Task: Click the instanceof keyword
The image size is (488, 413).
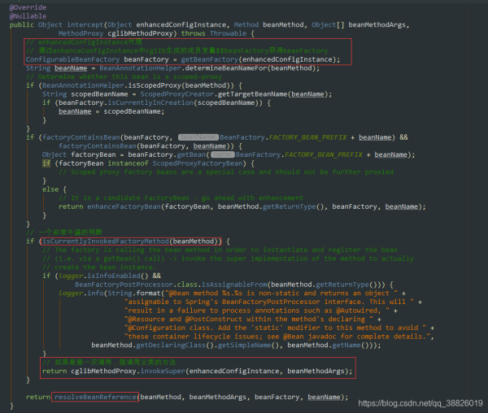Action: point(128,163)
